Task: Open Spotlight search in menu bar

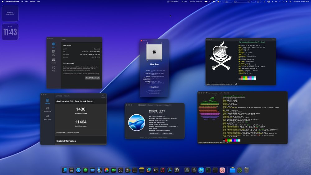Action: [x=283, y=1]
